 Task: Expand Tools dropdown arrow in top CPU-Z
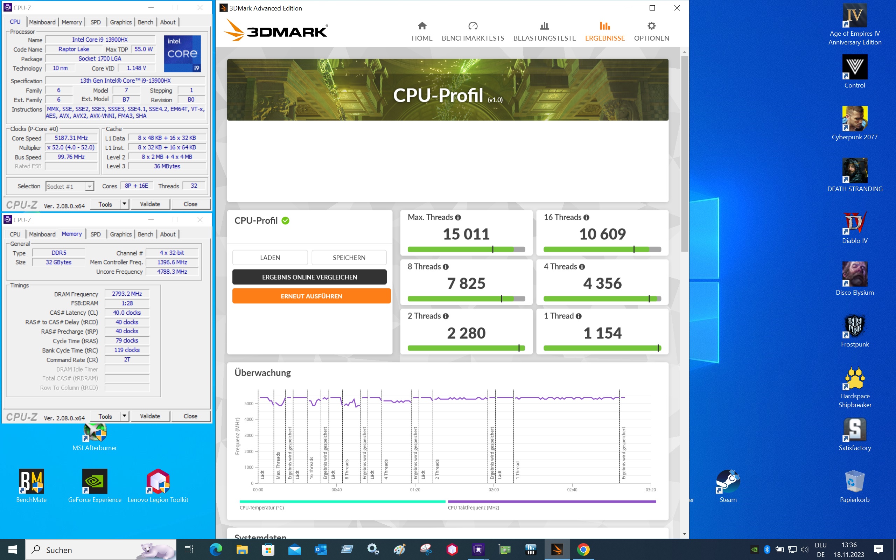tap(124, 204)
